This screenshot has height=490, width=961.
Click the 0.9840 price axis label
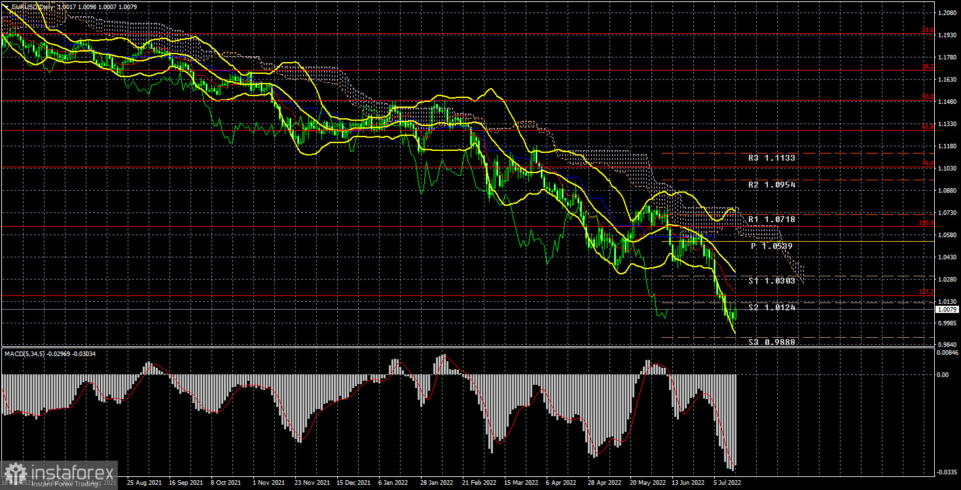947,344
